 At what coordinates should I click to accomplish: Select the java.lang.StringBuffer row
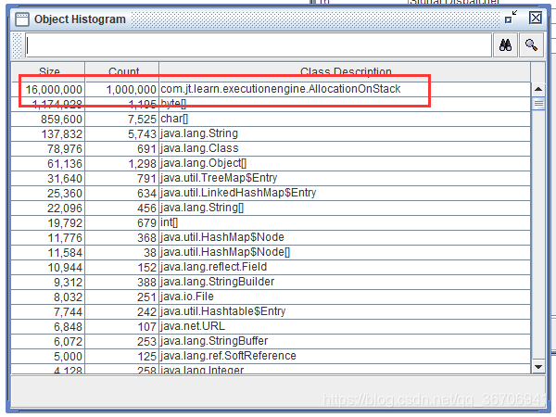(x=271, y=341)
